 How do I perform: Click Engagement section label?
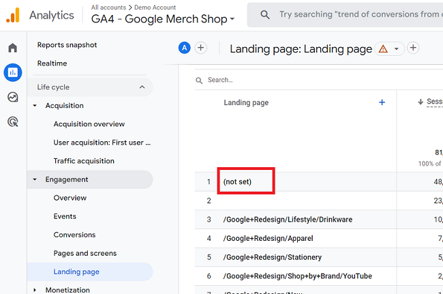[67, 179]
